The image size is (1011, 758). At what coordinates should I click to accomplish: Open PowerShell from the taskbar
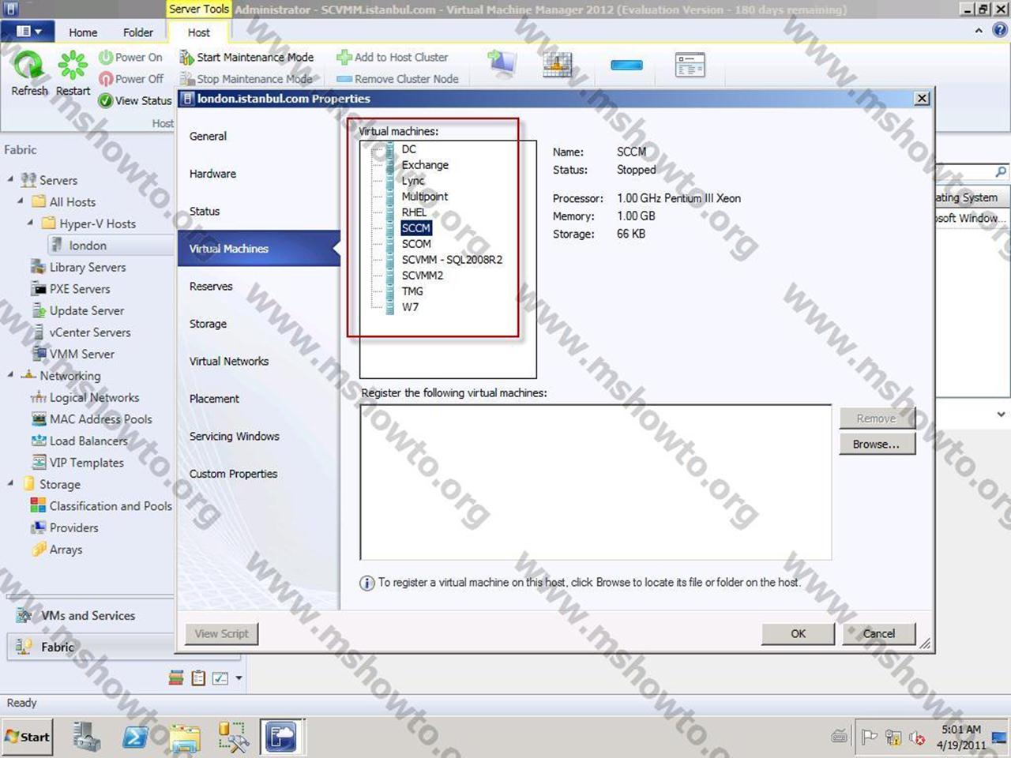click(x=135, y=737)
